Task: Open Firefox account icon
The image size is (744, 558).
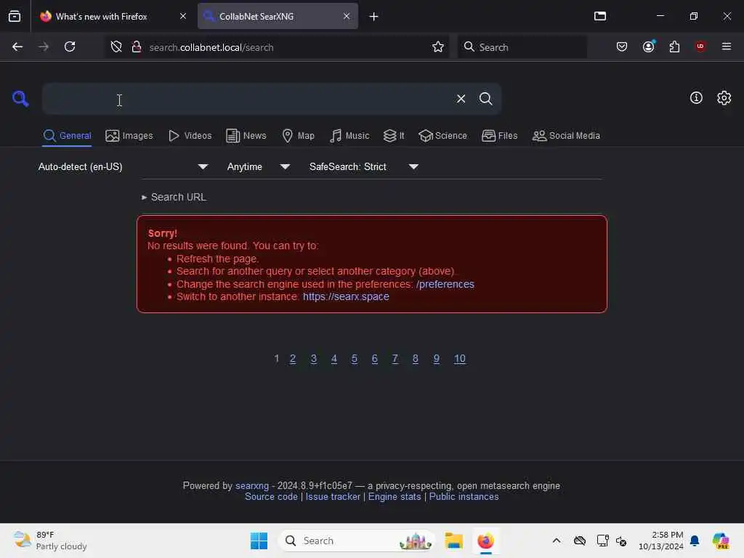Action: [649, 47]
